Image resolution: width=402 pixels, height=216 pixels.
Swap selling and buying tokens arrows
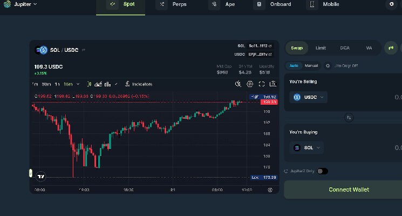[x=349, y=118]
